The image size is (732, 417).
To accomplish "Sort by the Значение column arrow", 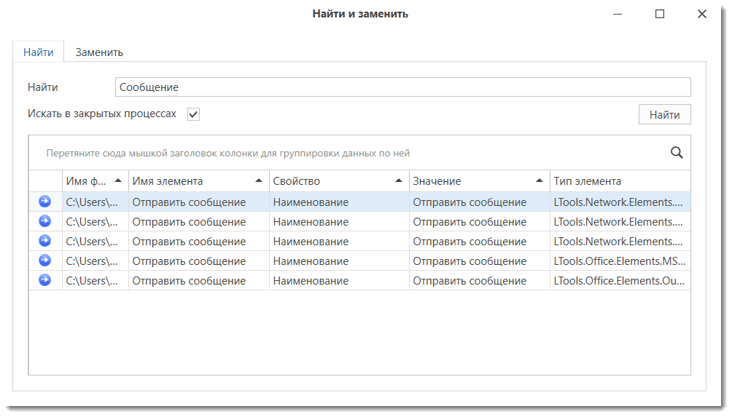I will click(x=539, y=181).
